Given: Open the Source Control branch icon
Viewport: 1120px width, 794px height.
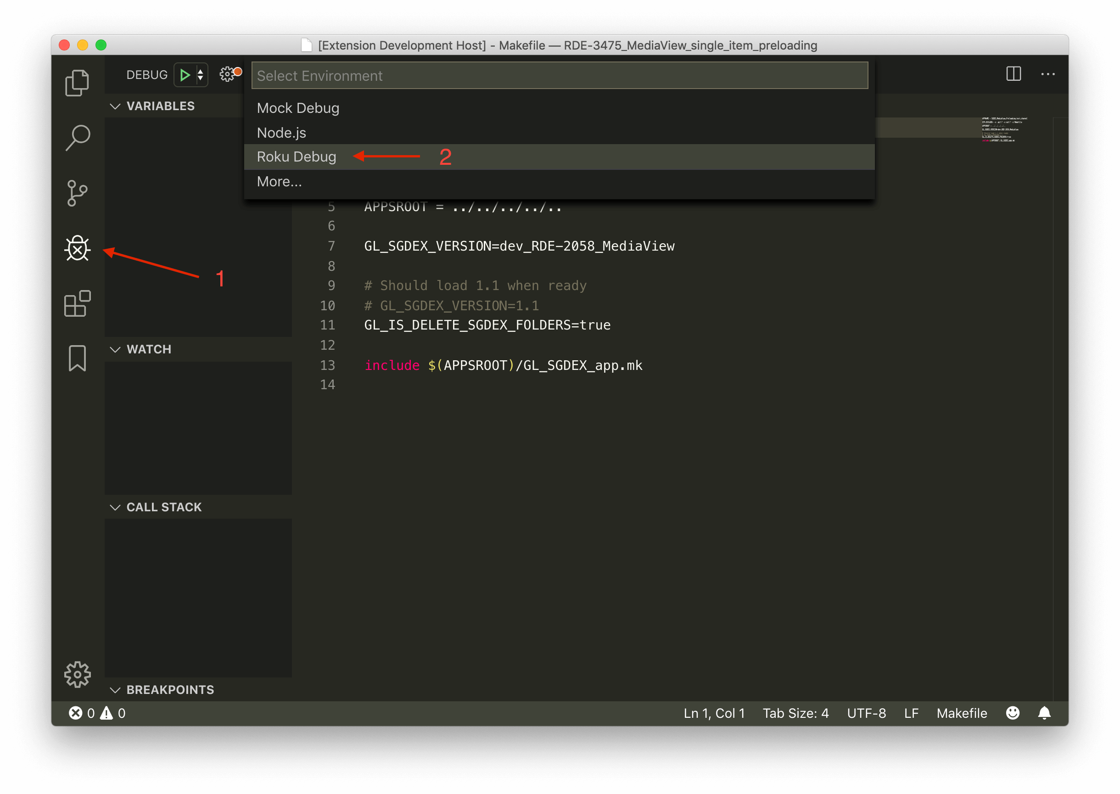Looking at the screenshot, I should [77, 193].
